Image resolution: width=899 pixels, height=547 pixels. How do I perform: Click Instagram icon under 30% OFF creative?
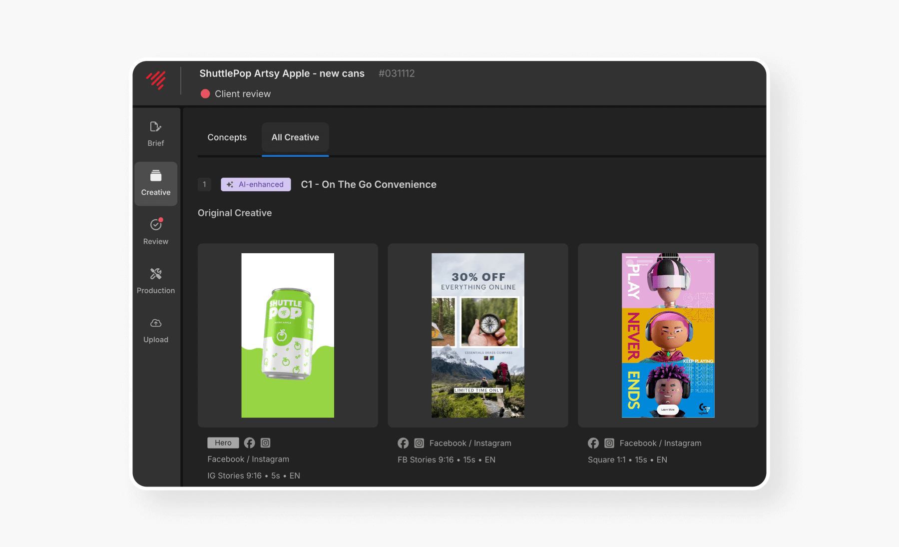coord(419,443)
